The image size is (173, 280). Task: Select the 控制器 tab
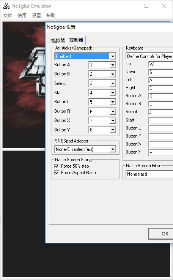[76, 40]
